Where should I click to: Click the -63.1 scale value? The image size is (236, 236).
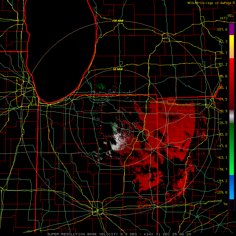[x=222, y=158]
